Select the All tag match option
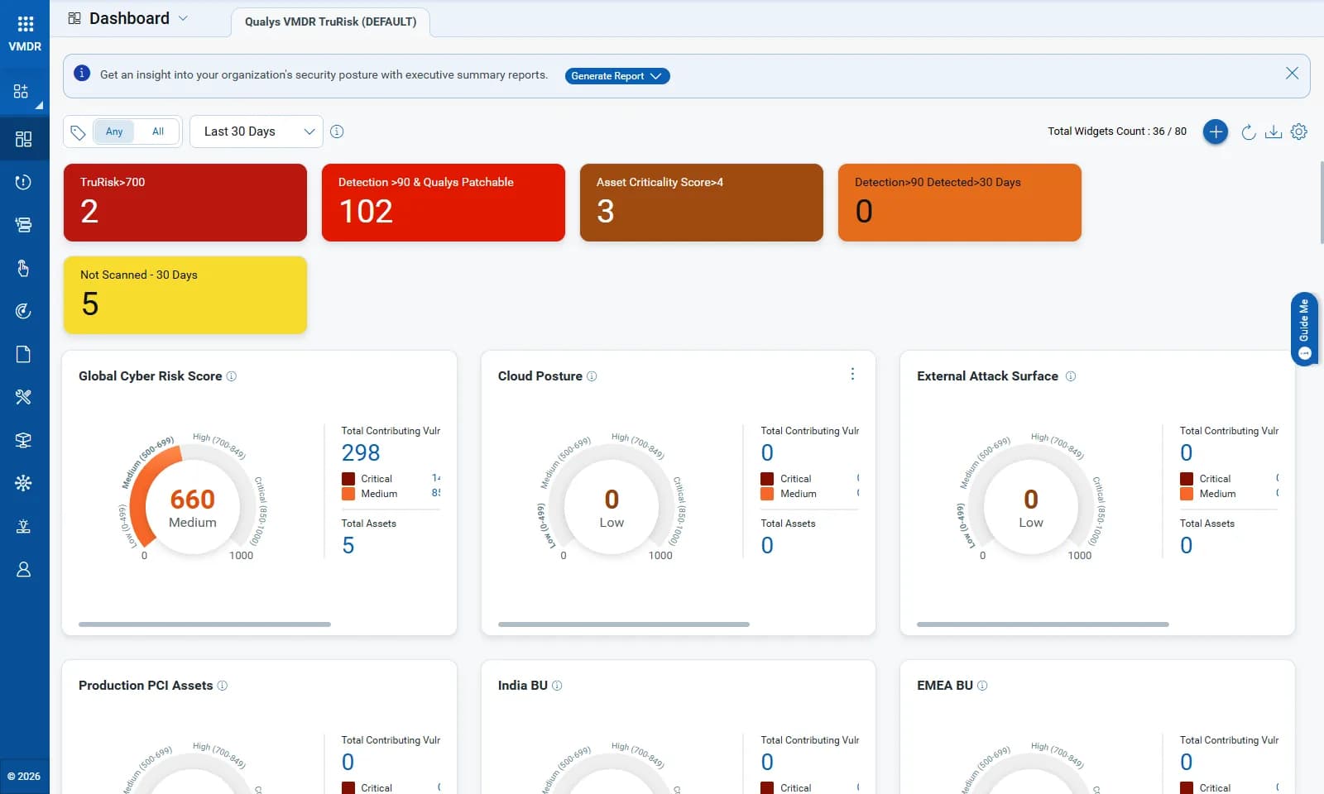 158,132
